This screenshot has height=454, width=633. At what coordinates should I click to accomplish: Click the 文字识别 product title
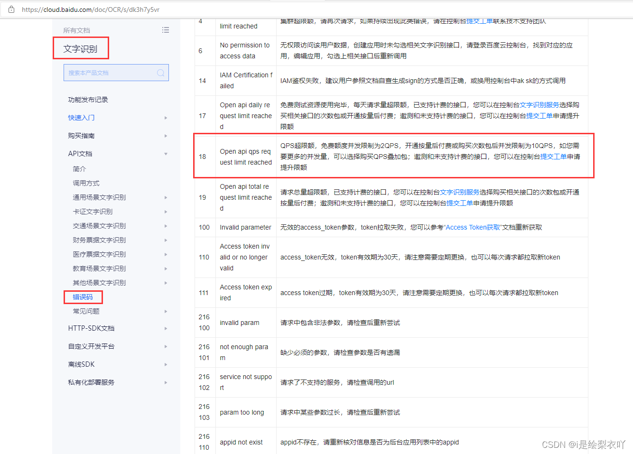[x=81, y=49]
